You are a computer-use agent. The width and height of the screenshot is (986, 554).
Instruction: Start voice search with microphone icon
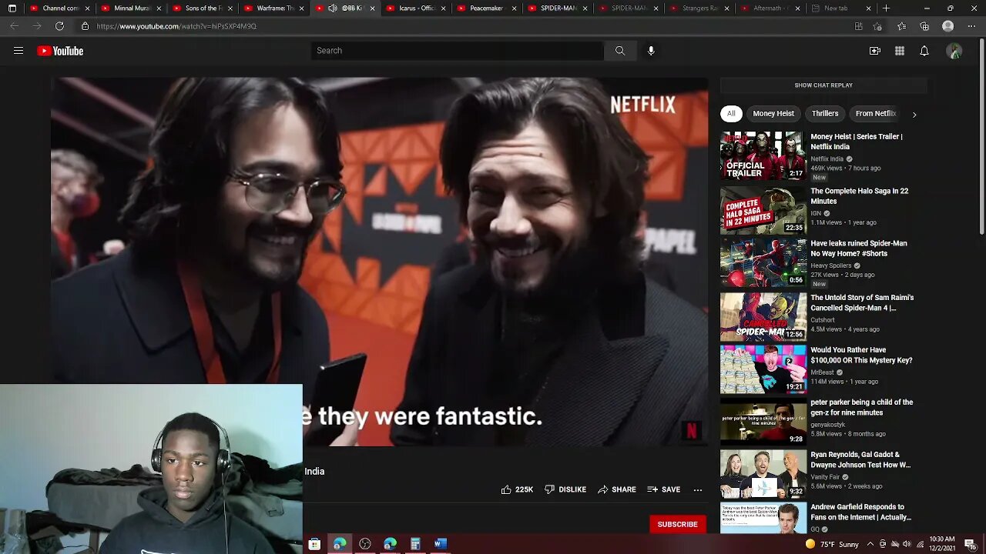pos(651,51)
